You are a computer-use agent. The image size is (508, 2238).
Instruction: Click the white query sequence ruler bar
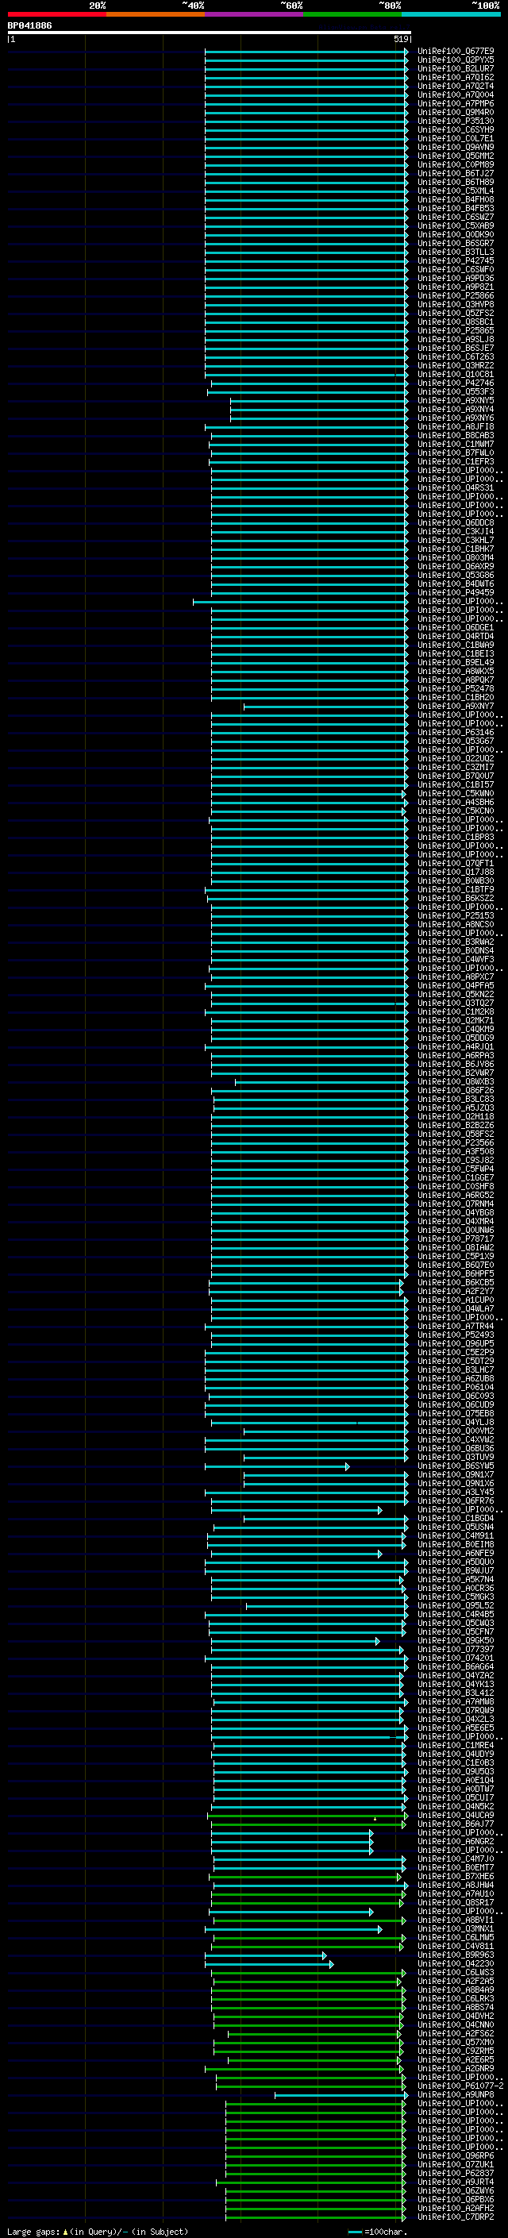click(210, 33)
